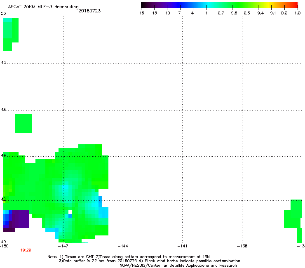Screen dimensions: 305x268
Task: Click the date label 20160723
Action: tap(89, 11)
